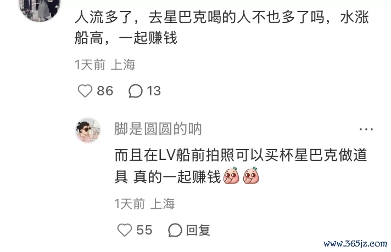The image size is (391, 252).
Task: Open three-dot menu for 脚是圆圆的呐's reply
Action: (366, 129)
